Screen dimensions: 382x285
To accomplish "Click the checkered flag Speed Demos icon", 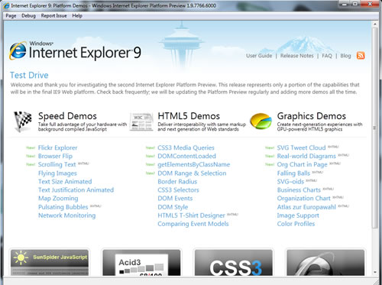I will pyautogui.click(x=23, y=121).
